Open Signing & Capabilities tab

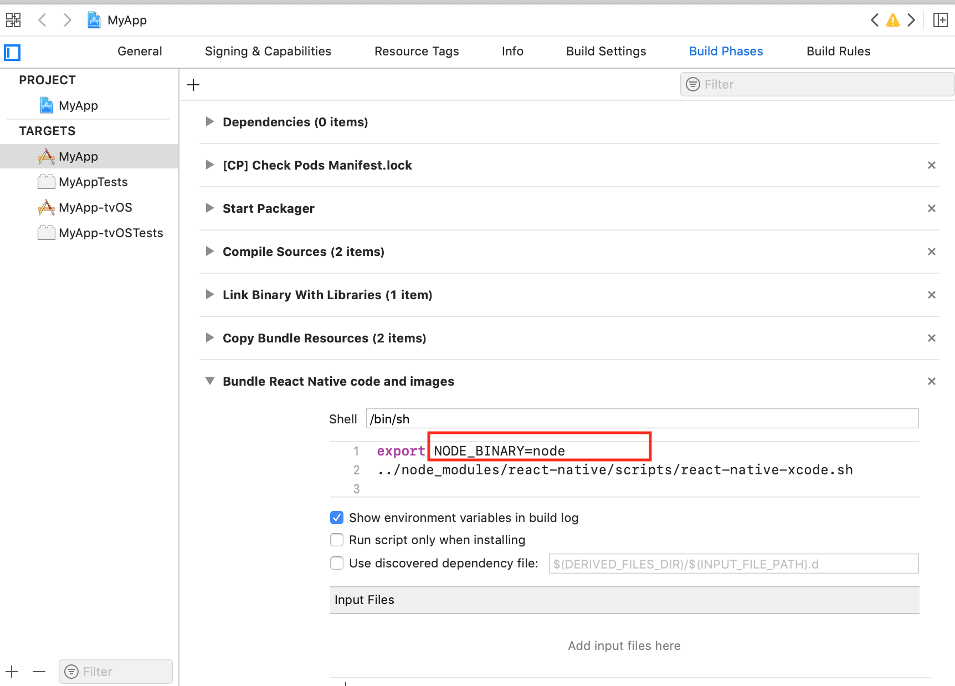click(x=268, y=51)
